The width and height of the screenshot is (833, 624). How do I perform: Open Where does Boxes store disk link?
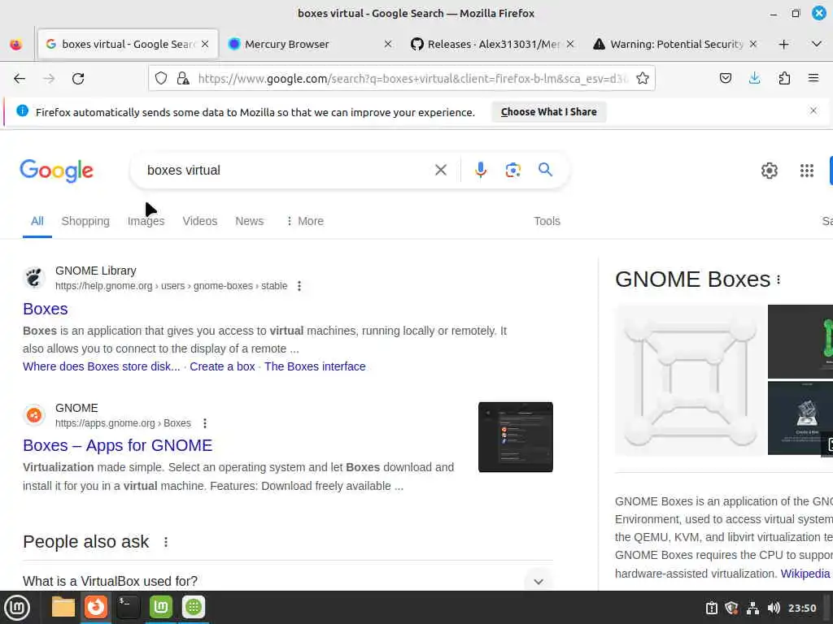tap(102, 366)
